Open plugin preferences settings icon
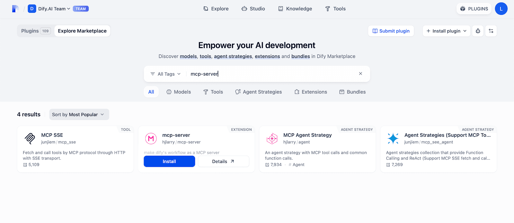The image size is (514, 223). [491, 31]
